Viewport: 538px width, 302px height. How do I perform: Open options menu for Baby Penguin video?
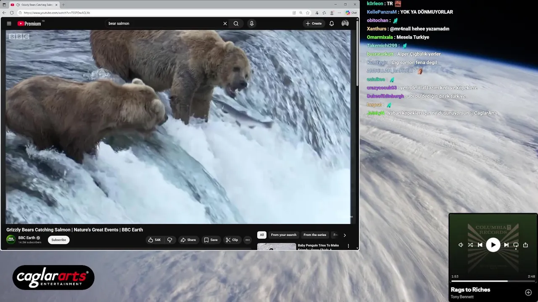click(348, 246)
